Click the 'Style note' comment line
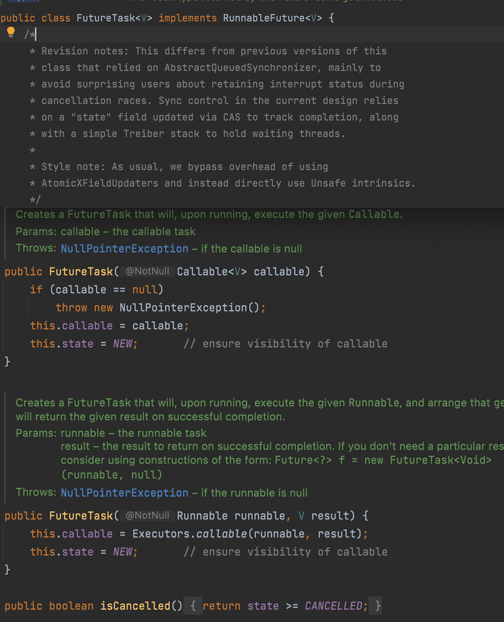 185,167
